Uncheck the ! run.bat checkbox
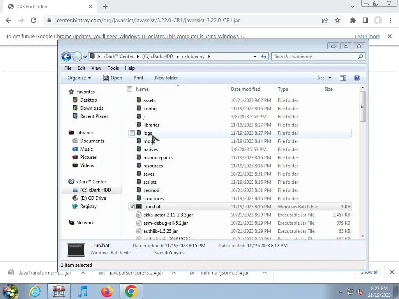 (132, 206)
